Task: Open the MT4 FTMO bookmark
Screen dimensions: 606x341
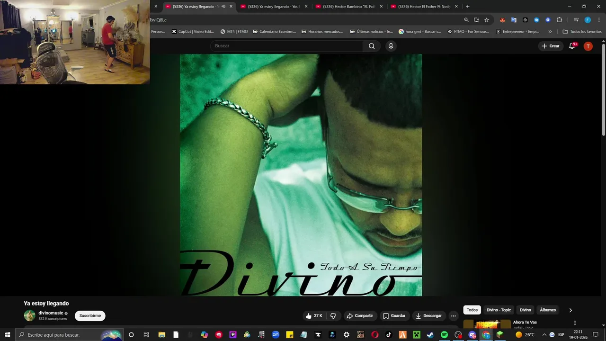Action: tap(234, 32)
